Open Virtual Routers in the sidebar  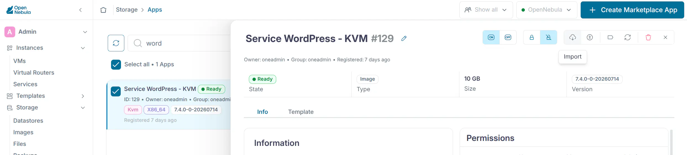[x=34, y=73]
